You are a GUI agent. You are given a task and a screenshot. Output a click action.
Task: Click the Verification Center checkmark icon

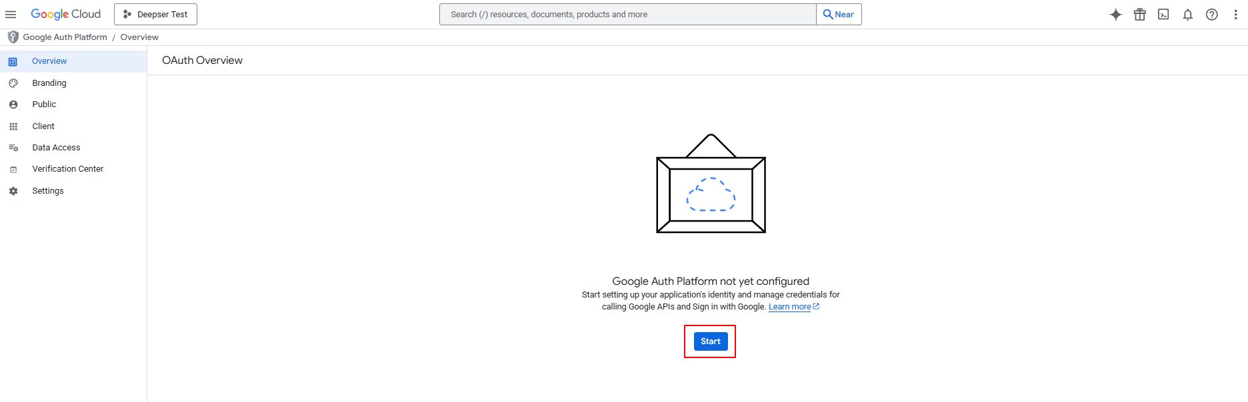[x=13, y=170]
